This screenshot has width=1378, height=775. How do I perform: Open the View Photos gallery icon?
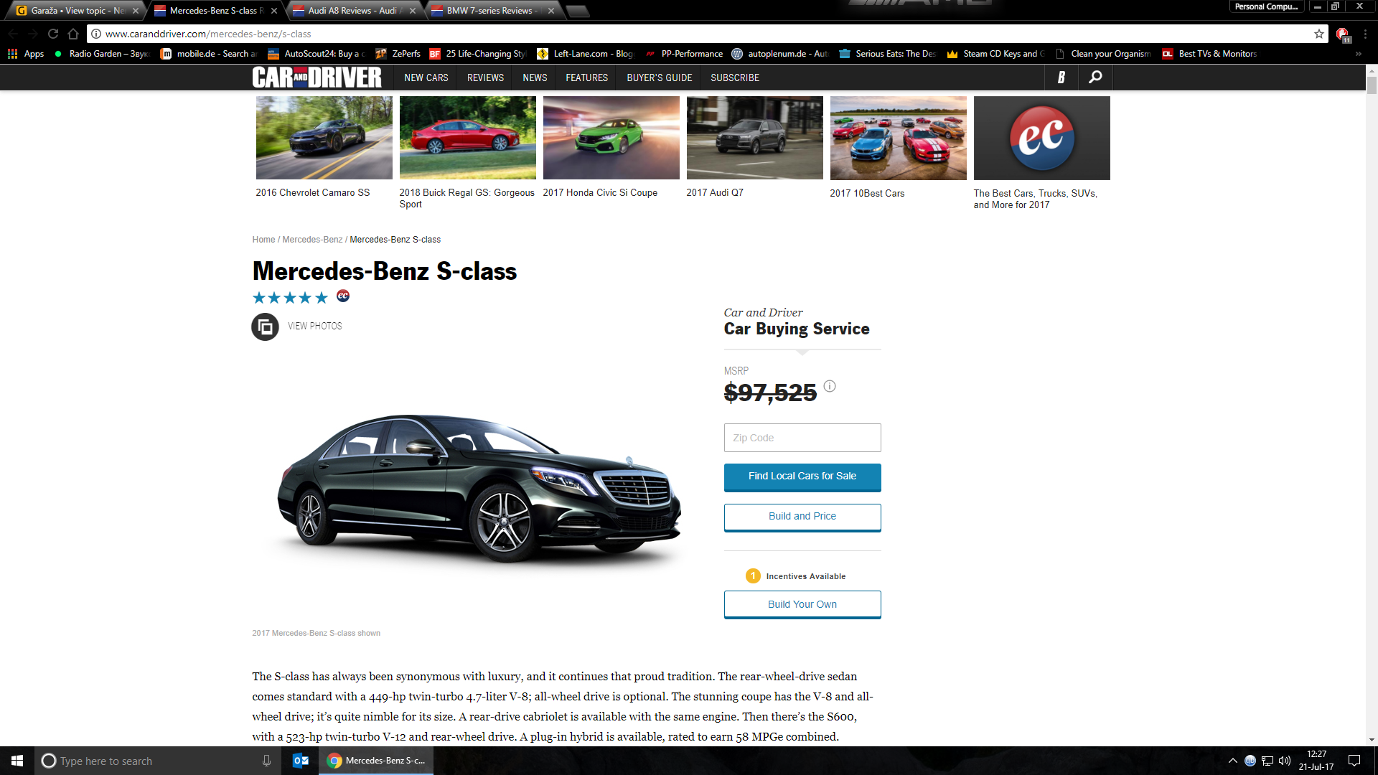pyautogui.click(x=265, y=327)
